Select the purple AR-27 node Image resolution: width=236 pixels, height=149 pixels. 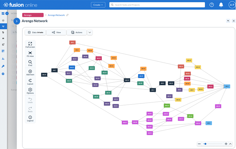[x=69, y=73]
